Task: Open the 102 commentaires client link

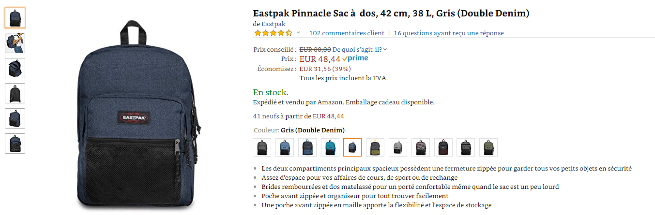Action: point(347,33)
